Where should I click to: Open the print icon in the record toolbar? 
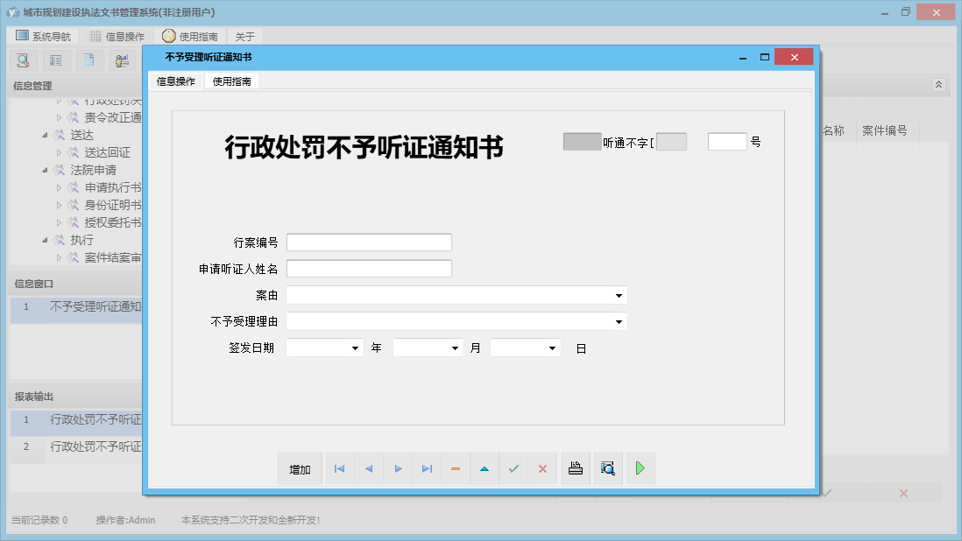tap(576, 468)
